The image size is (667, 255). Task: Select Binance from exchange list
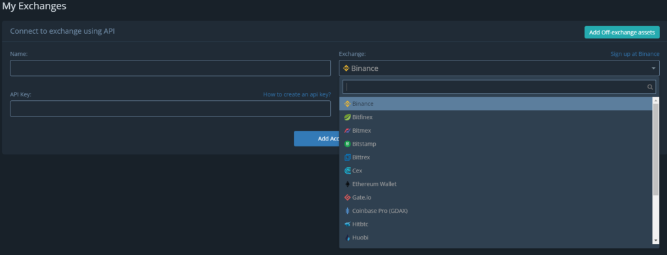click(496, 103)
